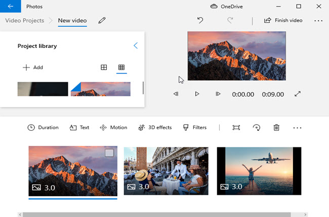Image resolution: width=329 pixels, height=217 pixels.
Task: Rotate the selected clip
Action: (x=256, y=128)
